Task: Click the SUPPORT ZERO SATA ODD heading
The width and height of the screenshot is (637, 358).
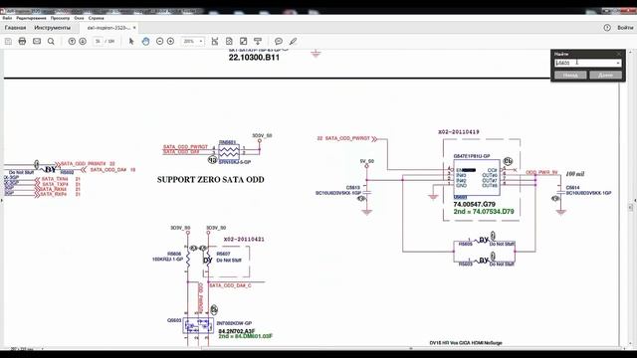Action: pos(210,179)
